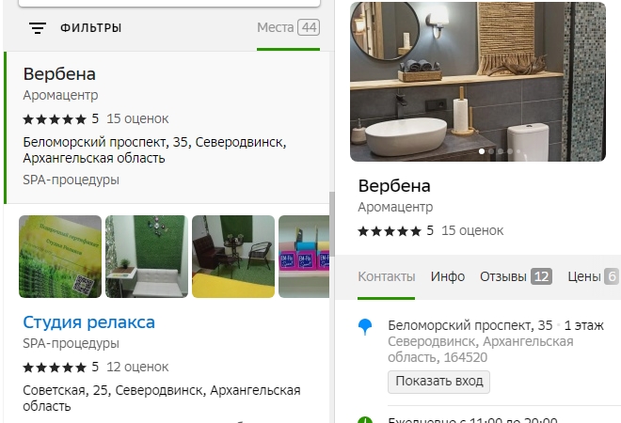Open the certificate photo thumbnail

click(x=59, y=257)
